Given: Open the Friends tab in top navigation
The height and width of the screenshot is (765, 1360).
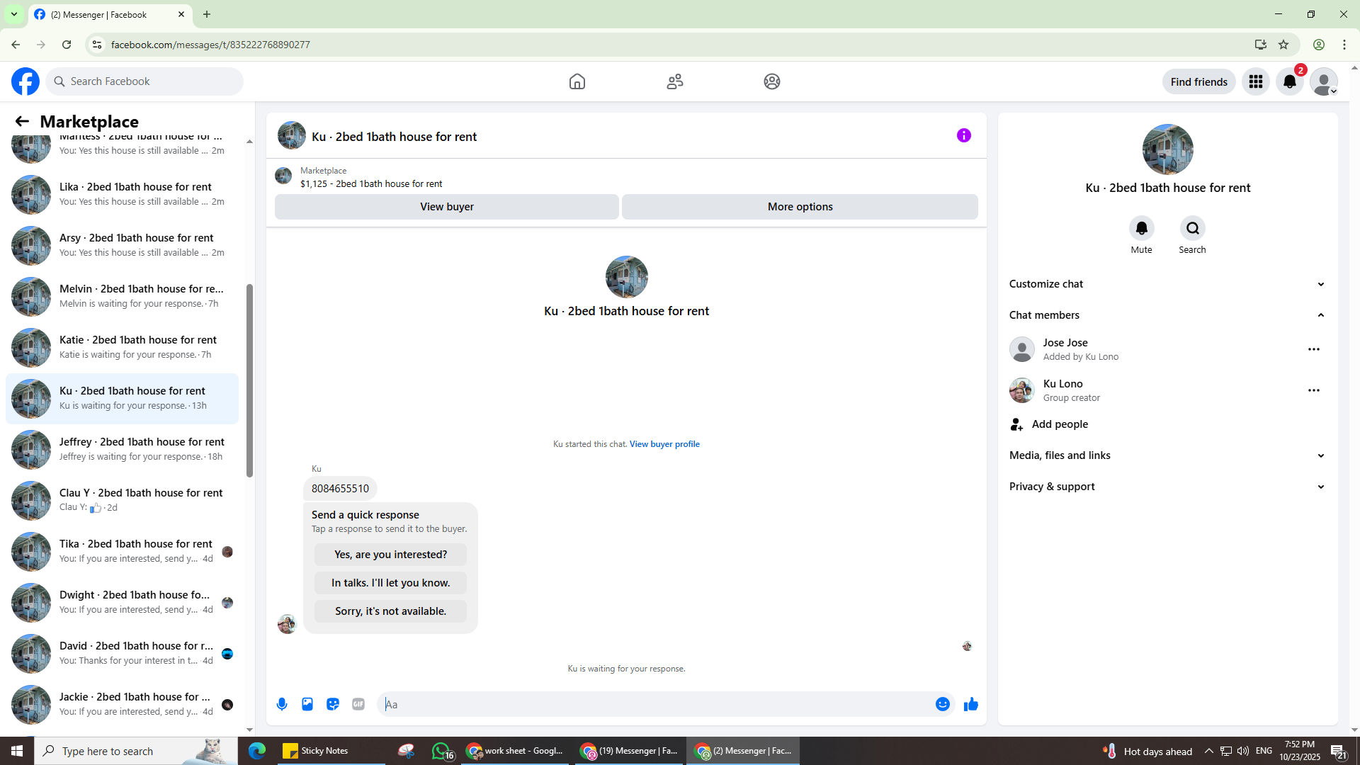Looking at the screenshot, I should (x=674, y=81).
